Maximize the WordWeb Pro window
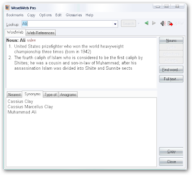Screen dimensions: 192x175 (167, 6)
